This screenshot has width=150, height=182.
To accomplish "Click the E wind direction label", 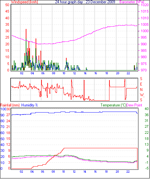I will tap(141, 84).
